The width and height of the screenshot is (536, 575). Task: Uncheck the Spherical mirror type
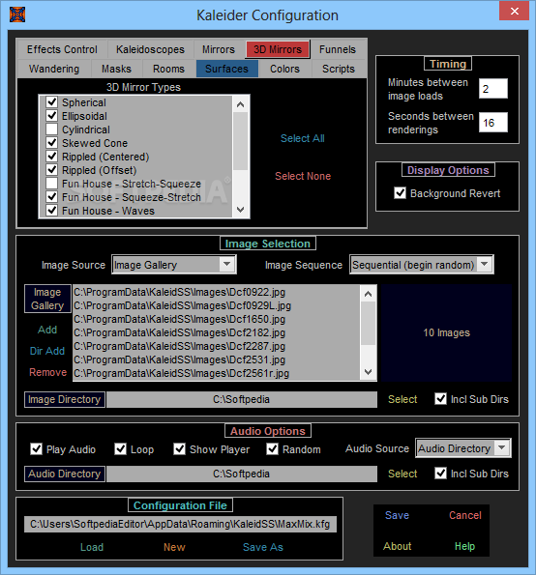[x=52, y=101]
